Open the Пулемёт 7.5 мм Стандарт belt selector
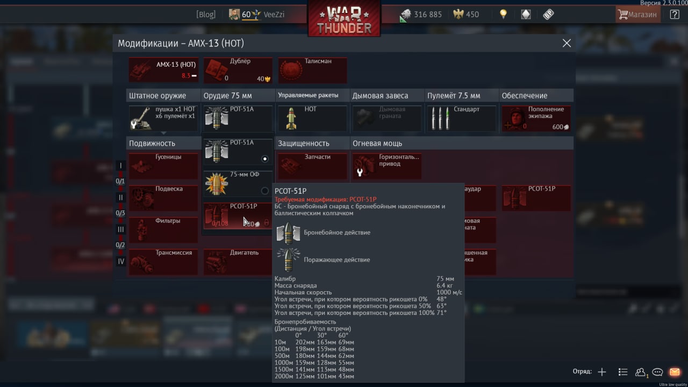688x387 pixels. 462,118
